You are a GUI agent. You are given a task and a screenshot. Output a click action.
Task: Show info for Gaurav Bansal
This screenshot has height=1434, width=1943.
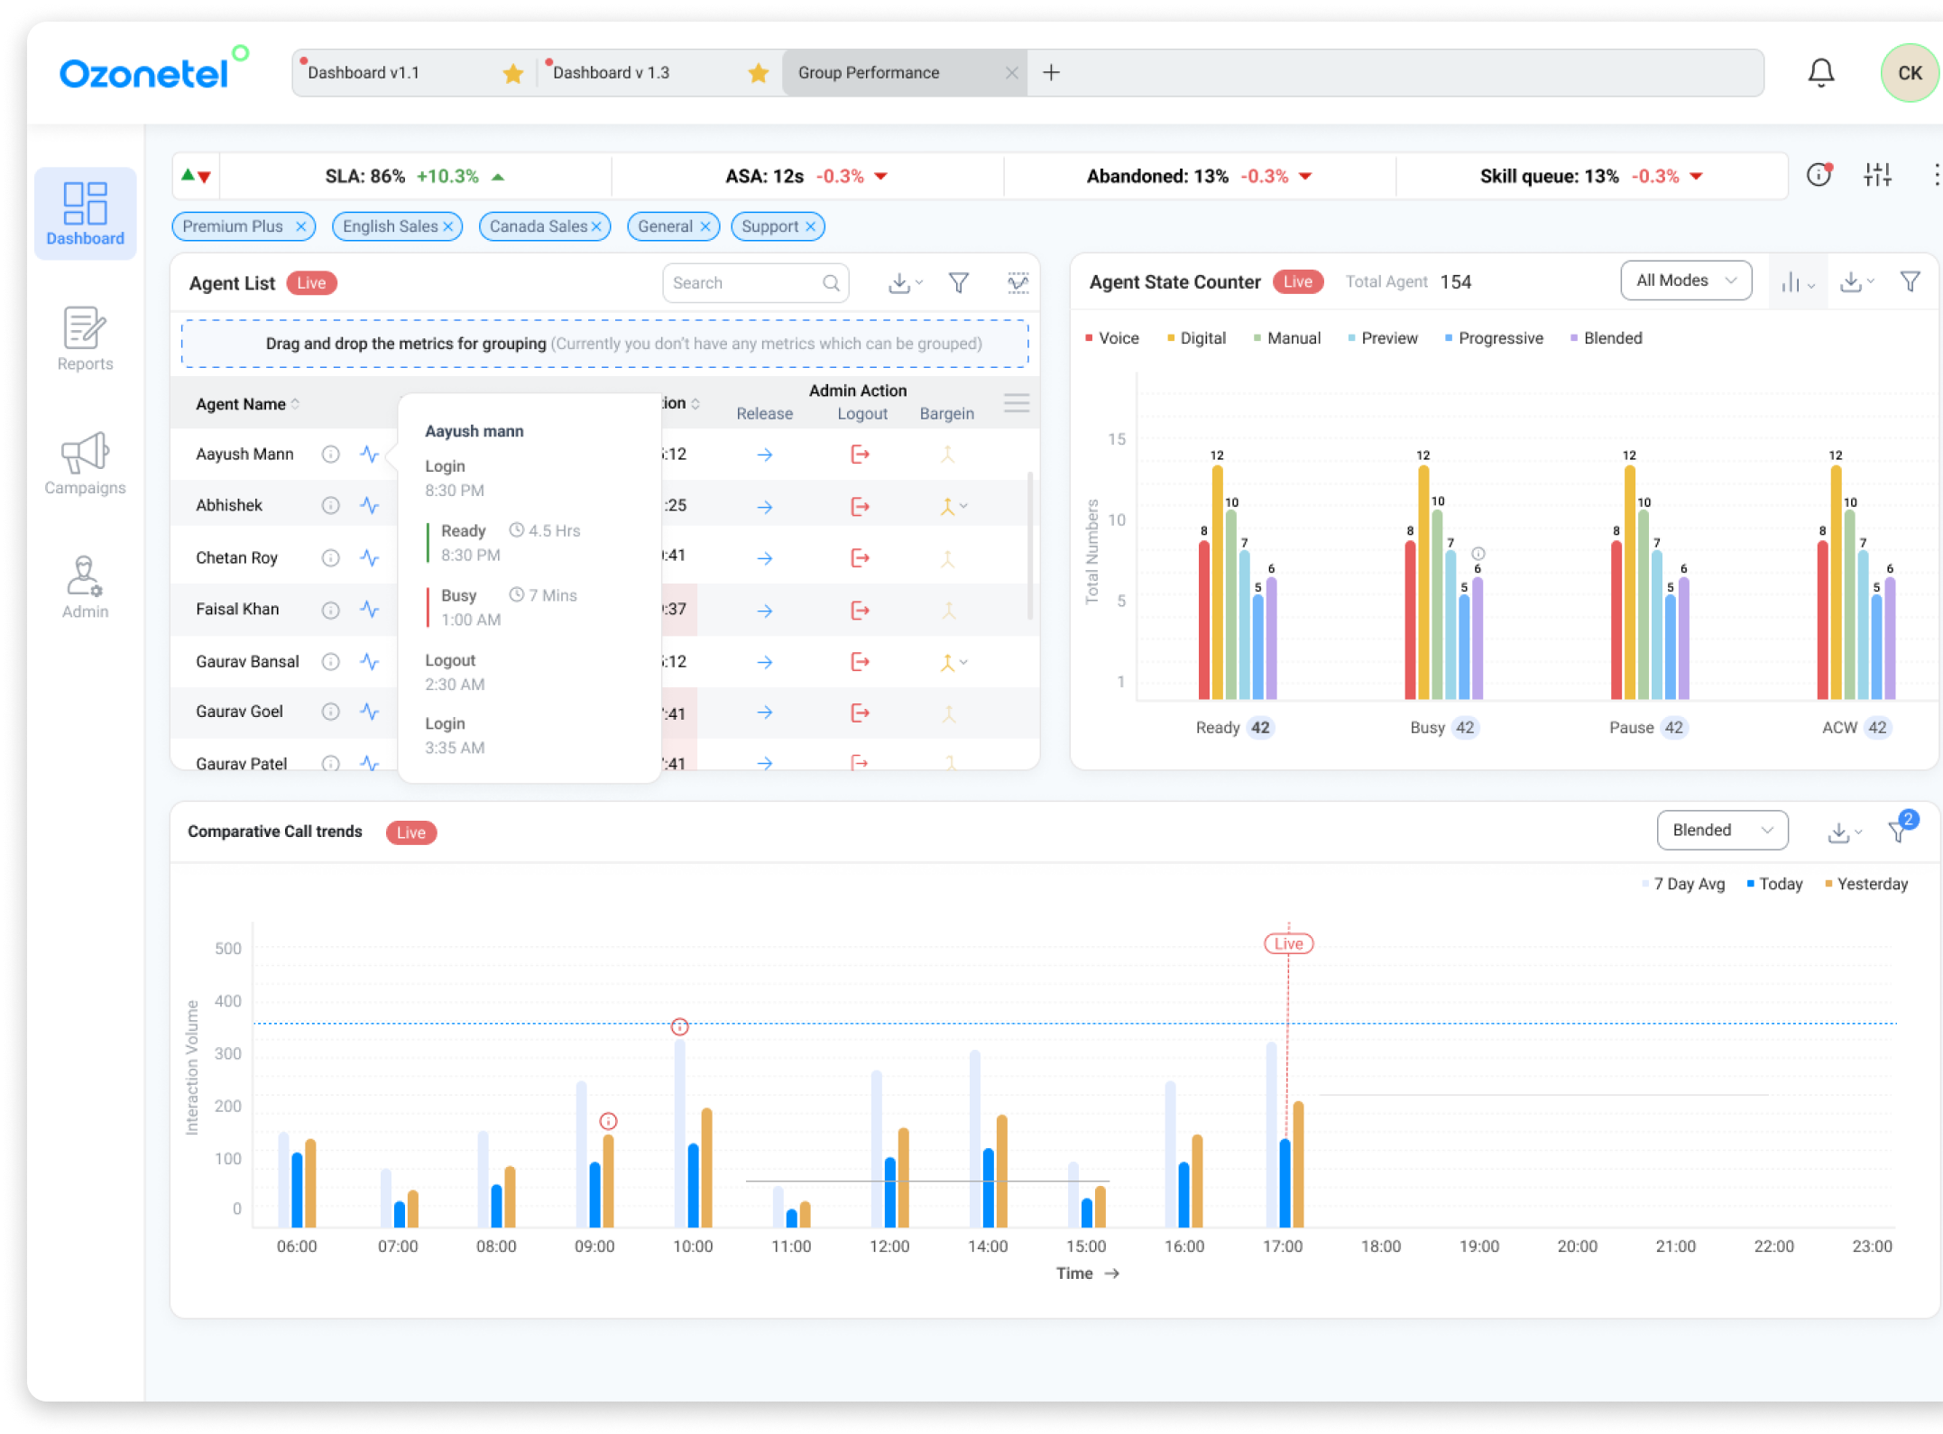click(331, 662)
